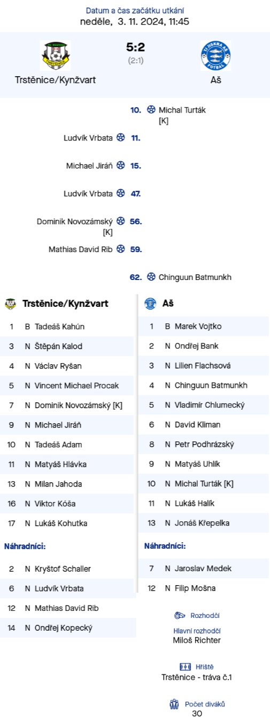This screenshot has width=270, height=723.
Task: Select goalkeeper Marek Vojtko in Aš lineup
Action: tap(204, 327)
